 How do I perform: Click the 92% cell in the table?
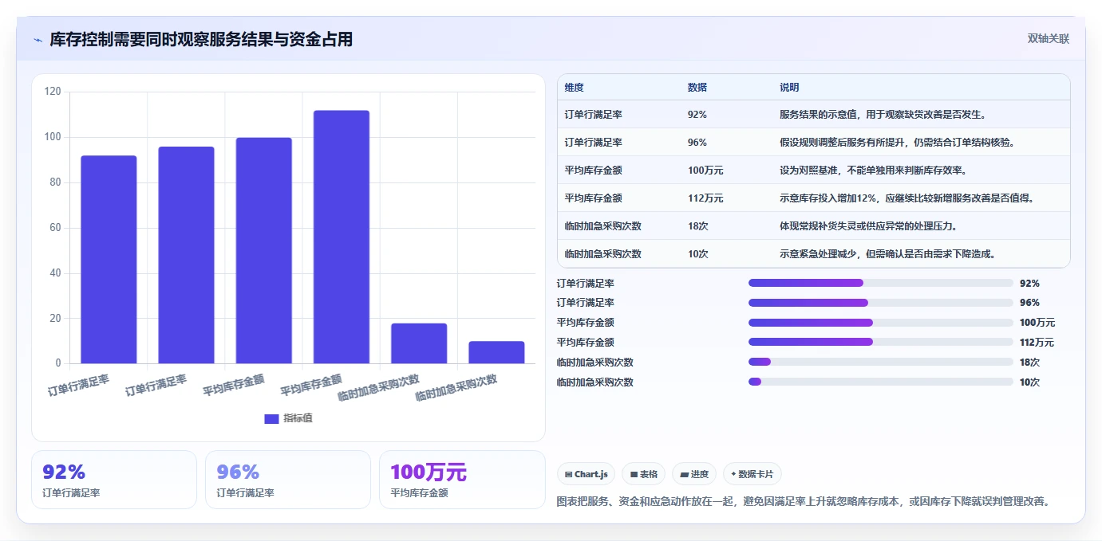pyautogui.click(x=697, y=115)
